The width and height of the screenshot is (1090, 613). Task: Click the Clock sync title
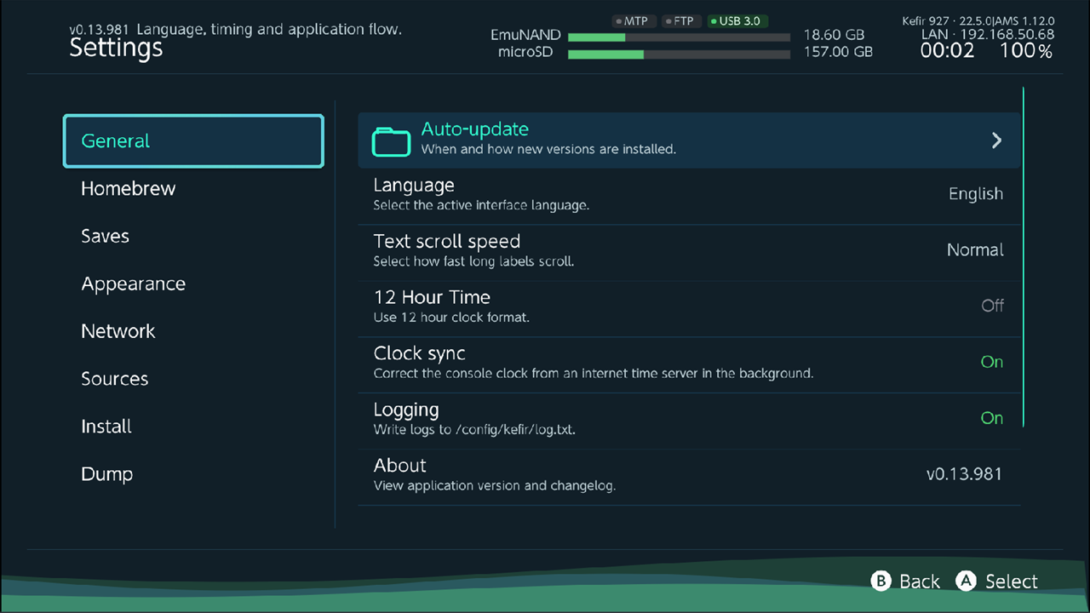pyautogui.click(x=419, y=353)
